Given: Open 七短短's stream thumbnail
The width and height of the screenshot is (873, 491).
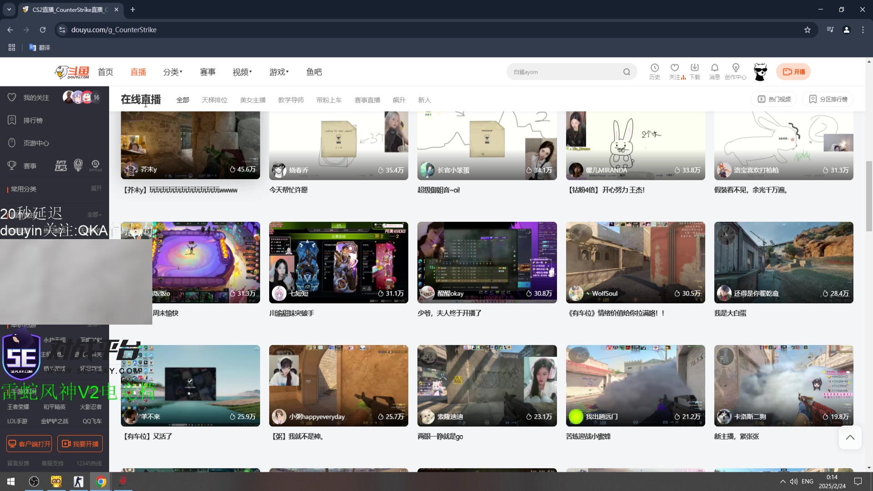Looking at the screenshot, I should tap(338, 262).
